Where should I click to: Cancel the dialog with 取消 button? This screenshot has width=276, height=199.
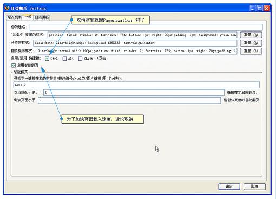(x=254, y=187)
